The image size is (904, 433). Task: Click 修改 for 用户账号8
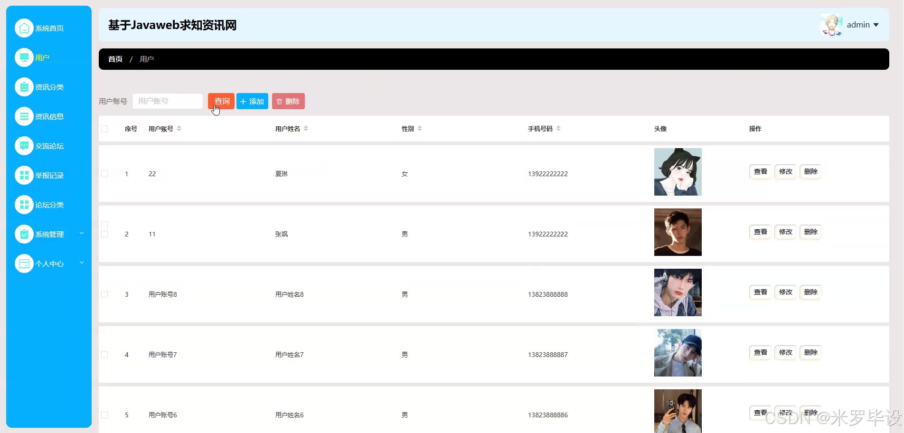pos(786,292)
